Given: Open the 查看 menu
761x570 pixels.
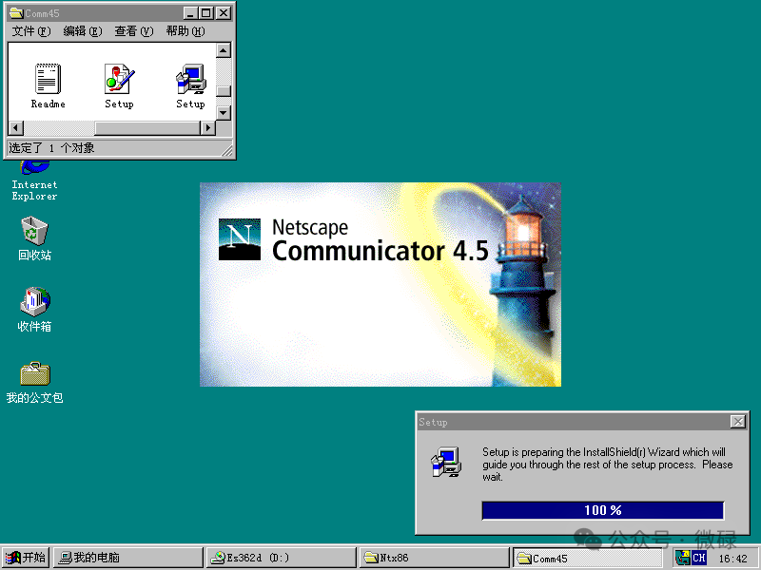Looking at the screenshot, I should click(x=133, y=30).
